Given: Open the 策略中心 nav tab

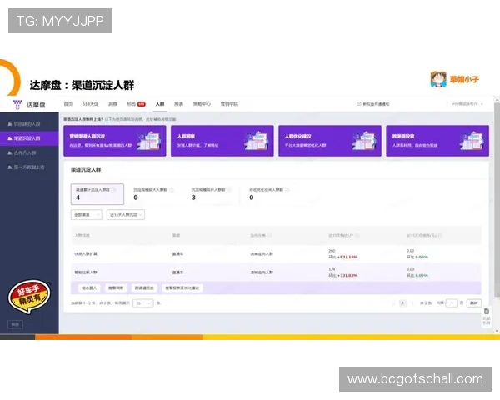Looking at the screenshot, I should click(x=202, y=104).
